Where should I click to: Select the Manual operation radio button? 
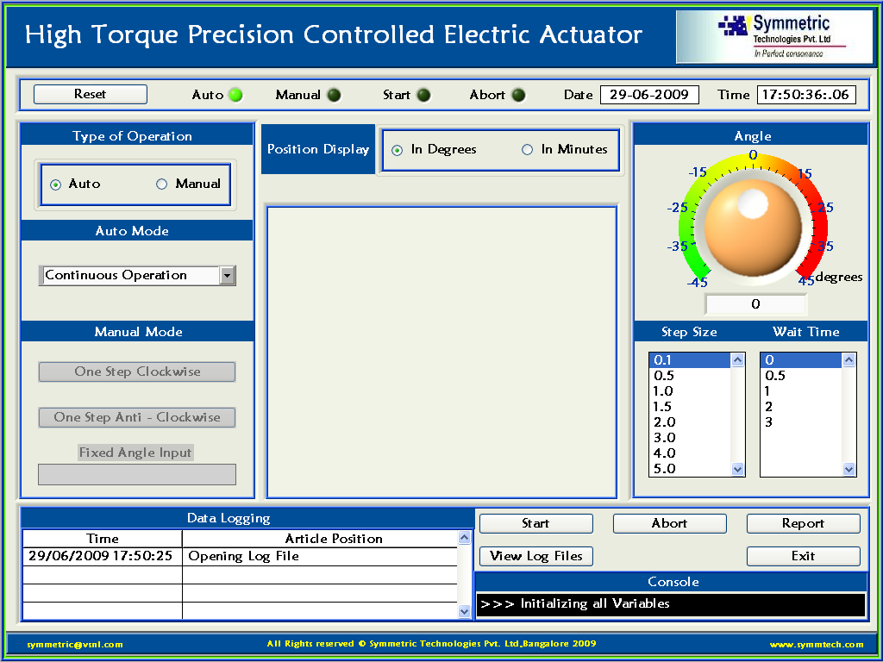tap(162, 184)
